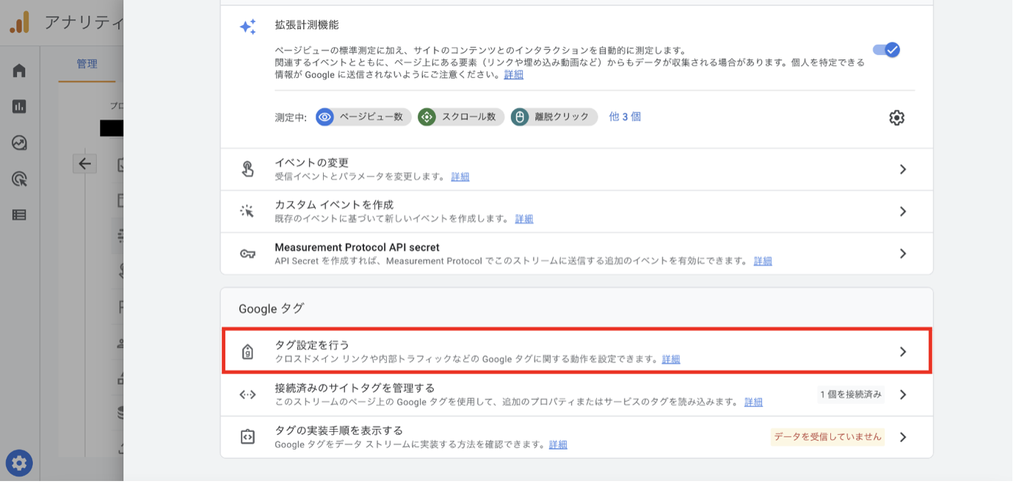Click the 拡張計測機能 heading text

coord(307,24)
